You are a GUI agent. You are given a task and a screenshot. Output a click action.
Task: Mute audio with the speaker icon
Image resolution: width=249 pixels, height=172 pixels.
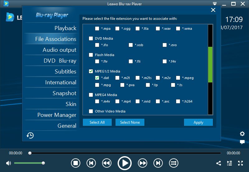pos(8,163)
